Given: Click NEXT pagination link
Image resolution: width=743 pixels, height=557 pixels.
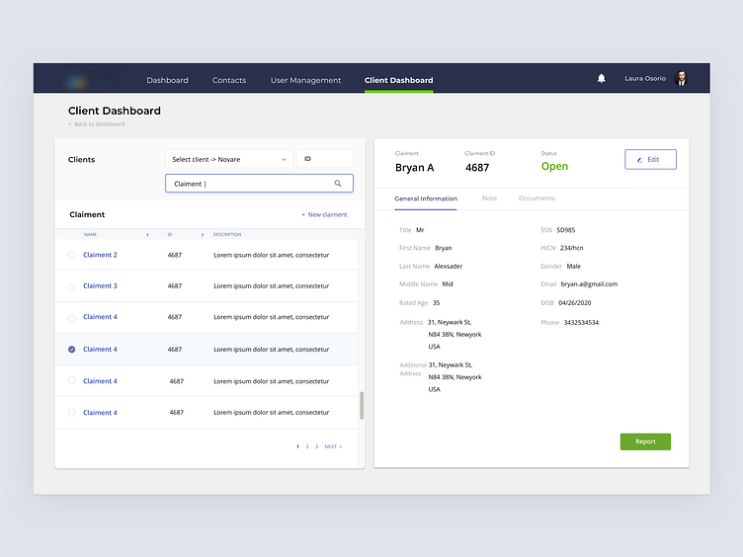Looking at the screenshot, I should coord(333,446).
